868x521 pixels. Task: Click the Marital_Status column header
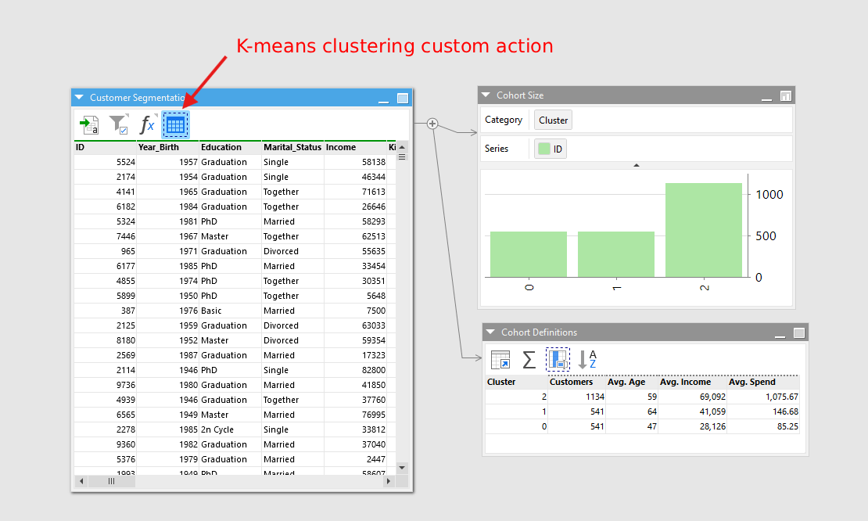coord(292,147)
